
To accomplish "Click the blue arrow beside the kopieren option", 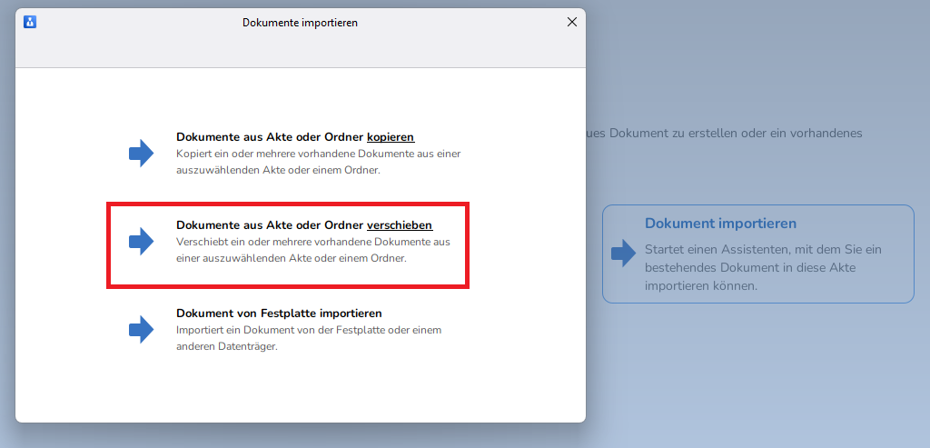I will coord(141,154).
